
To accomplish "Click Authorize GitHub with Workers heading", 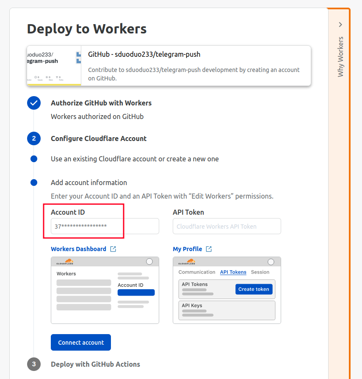I will [101, 103].
